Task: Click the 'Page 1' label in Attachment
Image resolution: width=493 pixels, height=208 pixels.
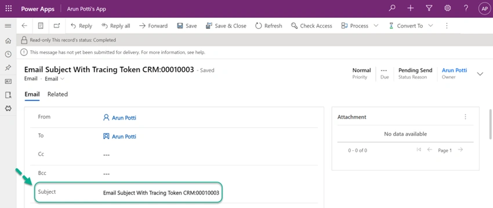Action: (445, 150)
